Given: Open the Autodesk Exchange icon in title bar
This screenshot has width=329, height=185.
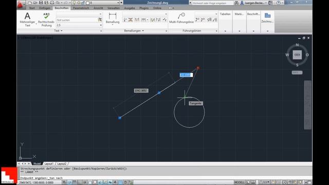Looking at the screenshot, I should tap(270, 3).
